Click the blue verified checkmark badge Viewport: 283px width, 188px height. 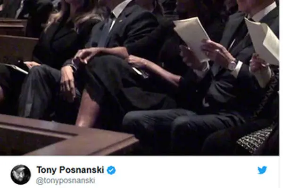pyautogui.click(x=111, y=170)
